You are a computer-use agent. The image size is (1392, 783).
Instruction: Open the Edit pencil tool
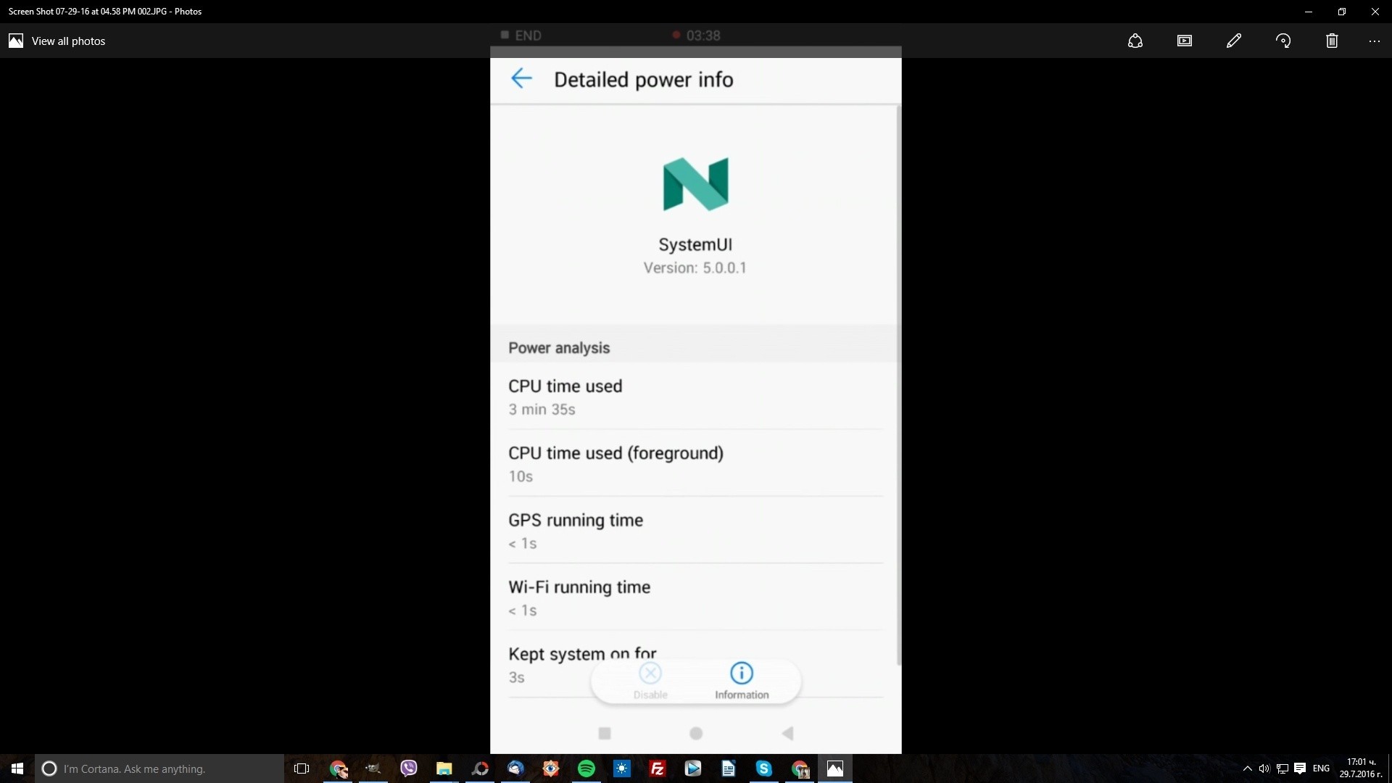[x=1233, y=41]
